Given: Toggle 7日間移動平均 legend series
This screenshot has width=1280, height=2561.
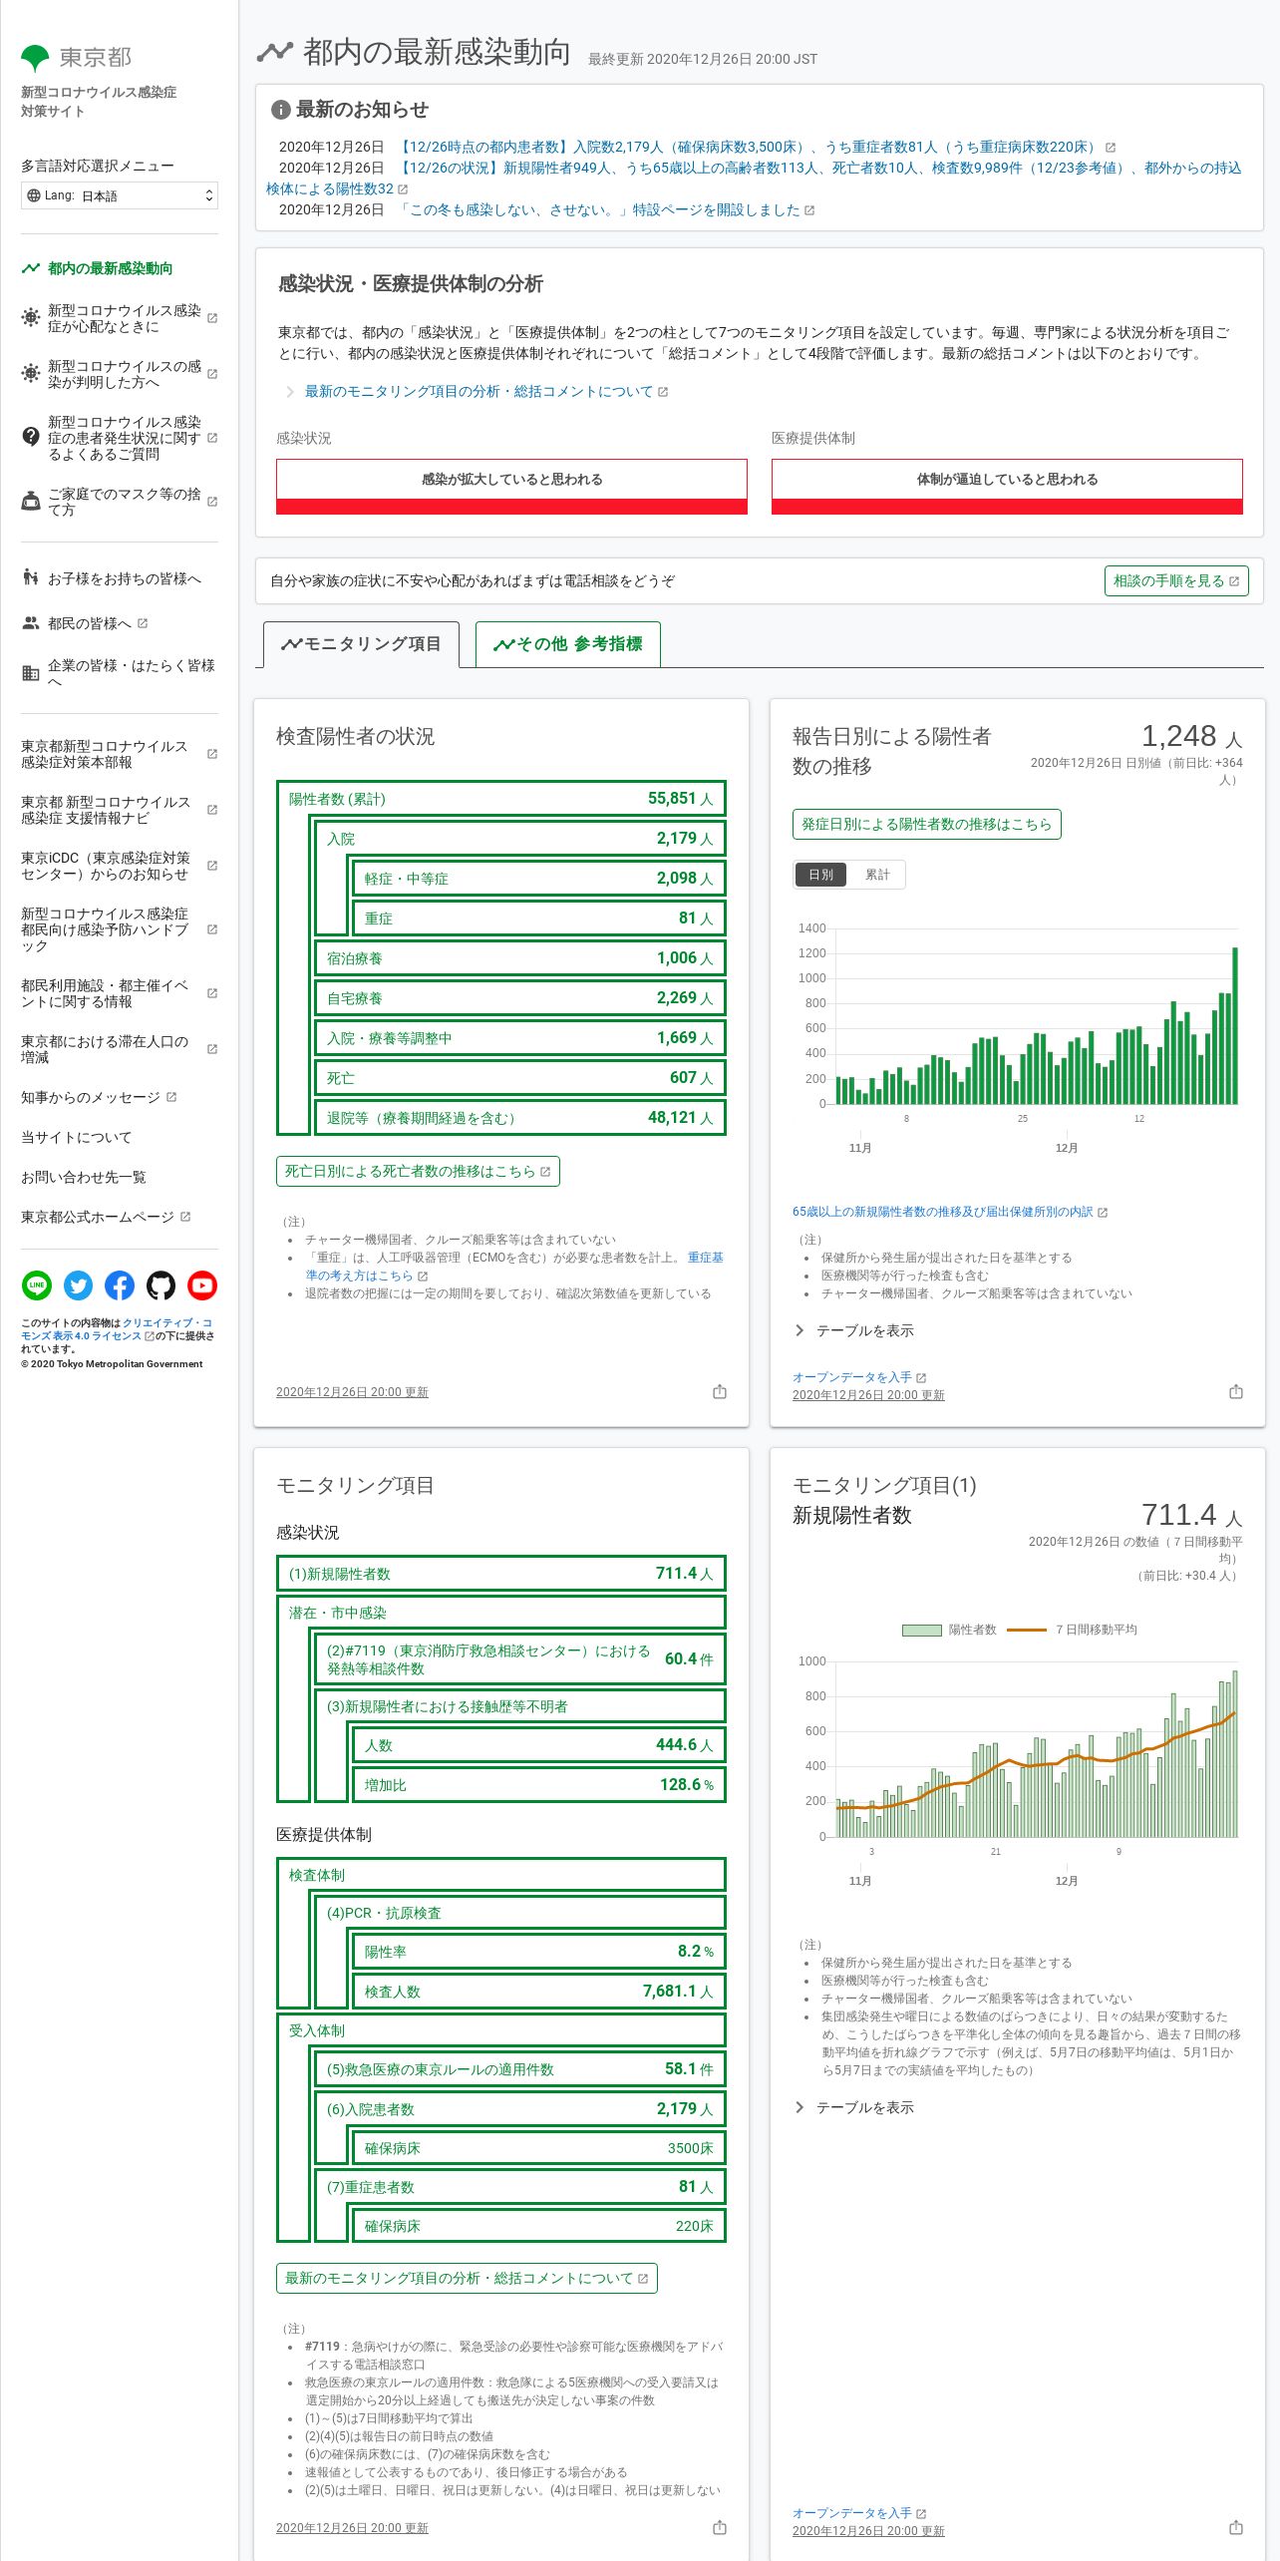Looking at the screenshot, I should click(1072, 1630).
